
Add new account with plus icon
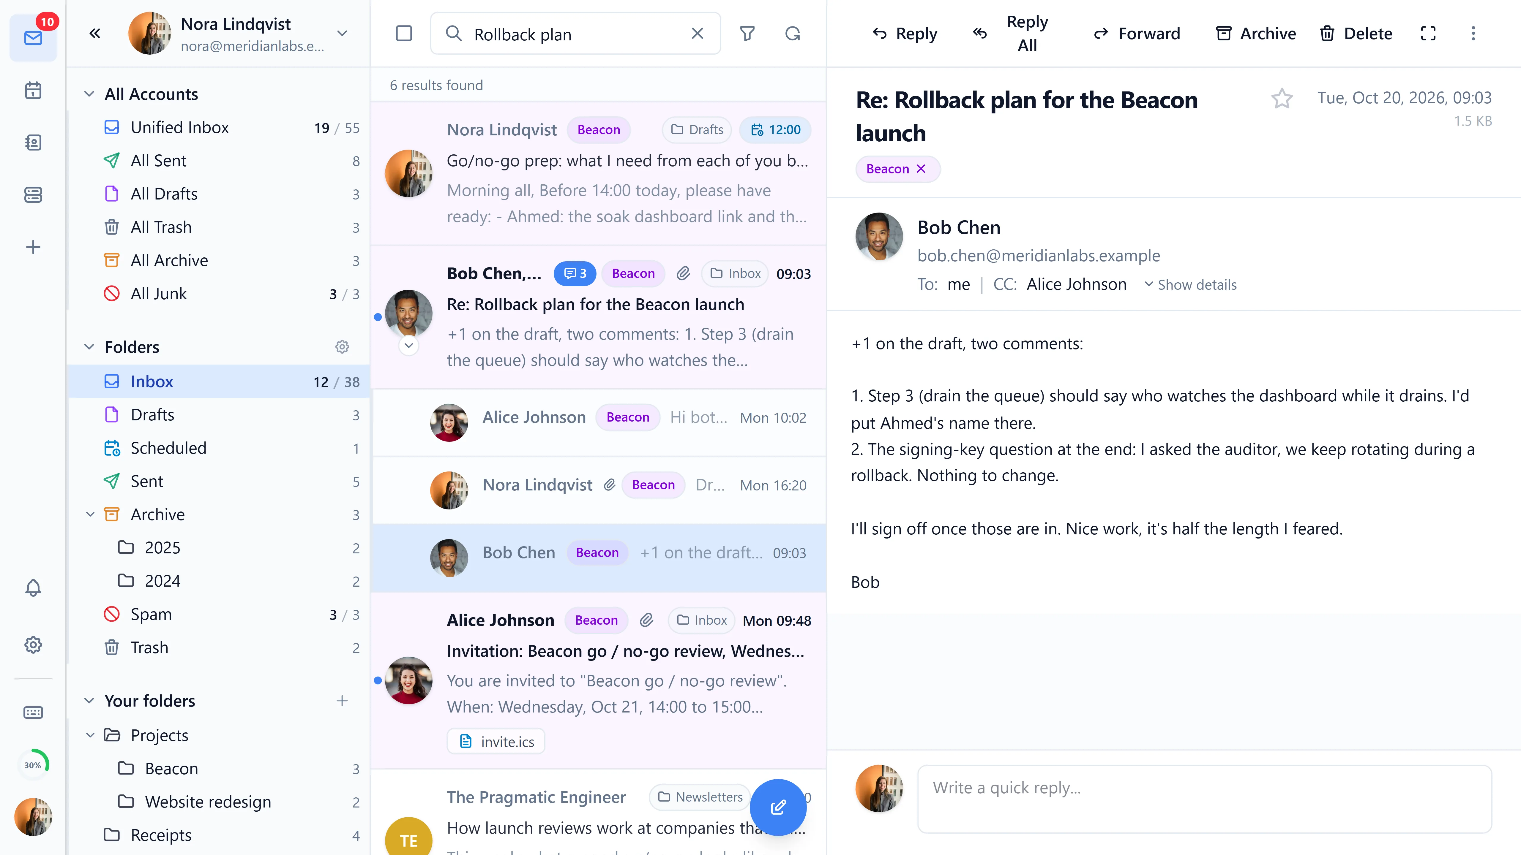point(33,247)
